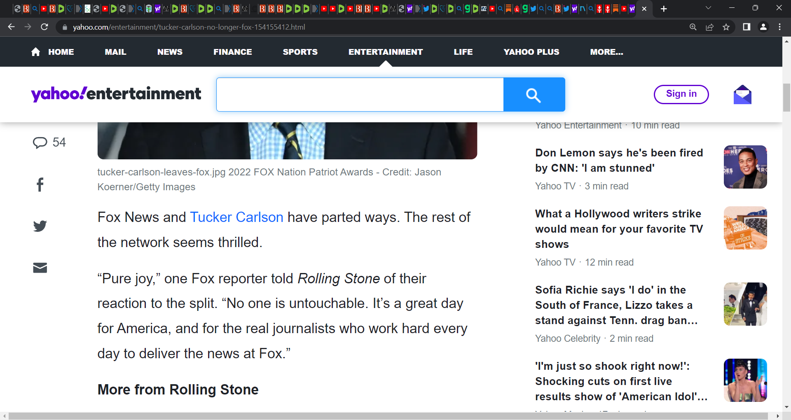Go back to previous page
The width and height of the screenshot is (791, 420).
11,27
